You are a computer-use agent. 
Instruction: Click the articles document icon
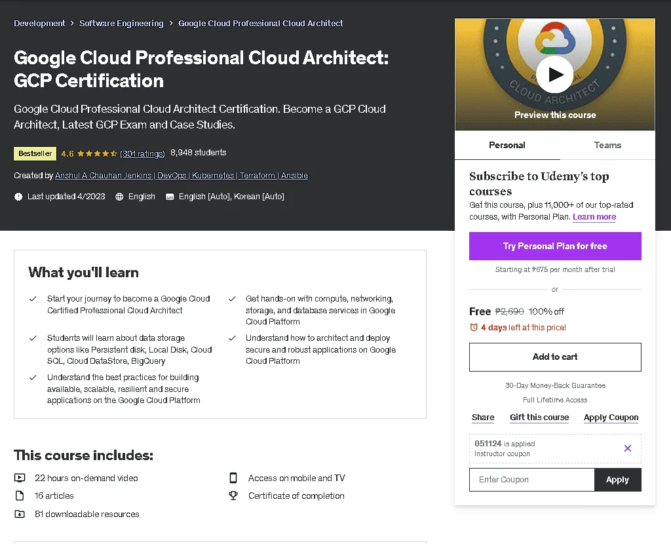point(20,495)
